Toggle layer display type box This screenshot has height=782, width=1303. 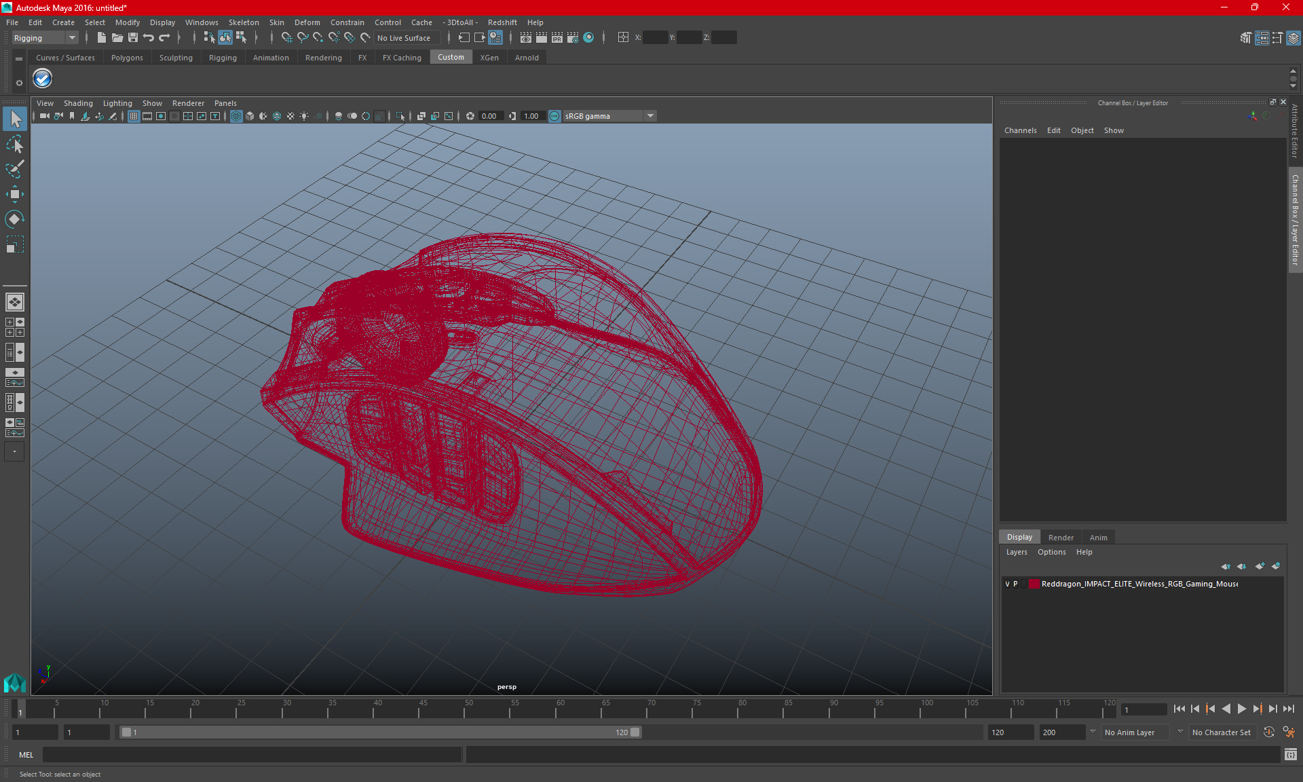coord(1023,584)
